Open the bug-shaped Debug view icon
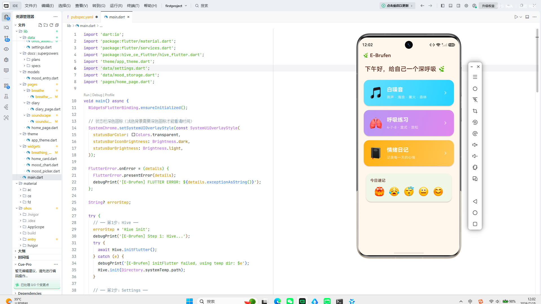Viewport: 541px width, 304px height. [x=6, y=60]
